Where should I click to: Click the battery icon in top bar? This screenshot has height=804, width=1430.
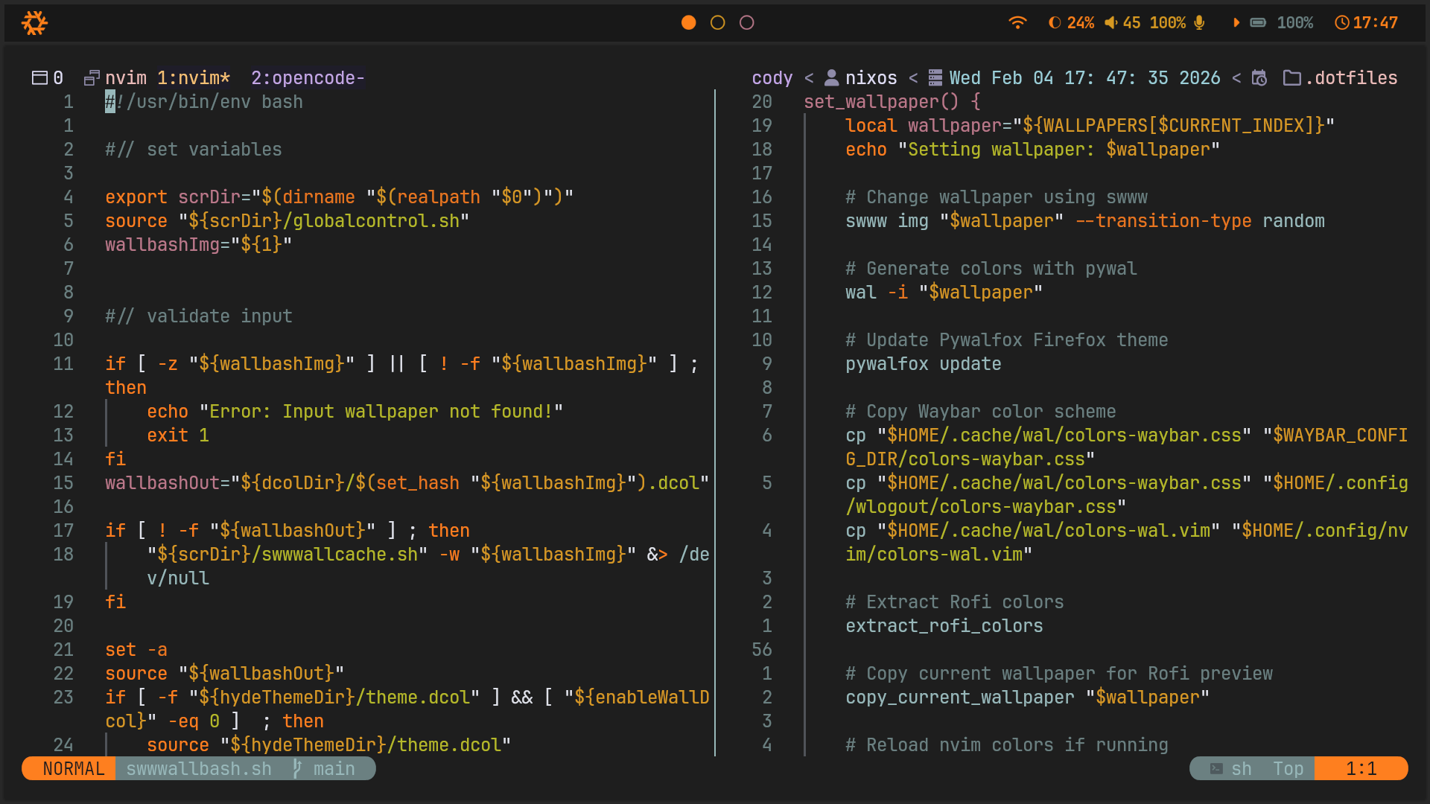[1258, 23]
